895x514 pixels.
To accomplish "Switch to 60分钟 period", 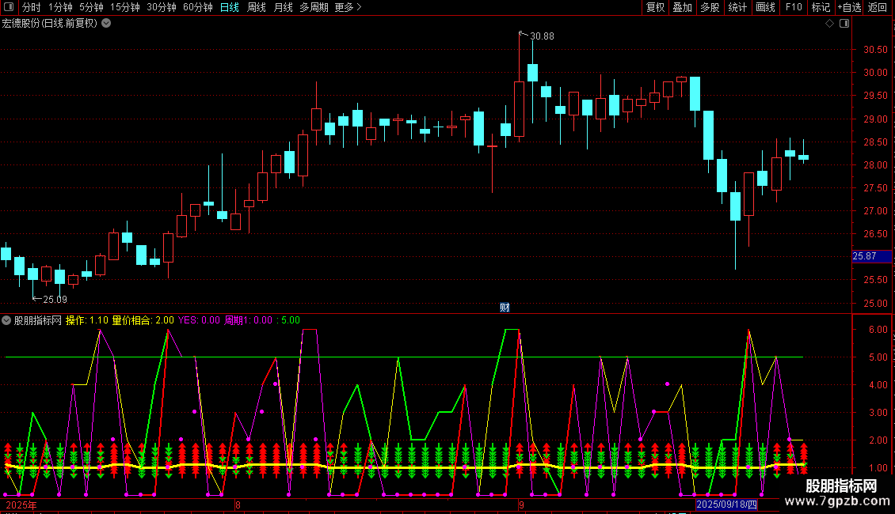I will [198, 7].
